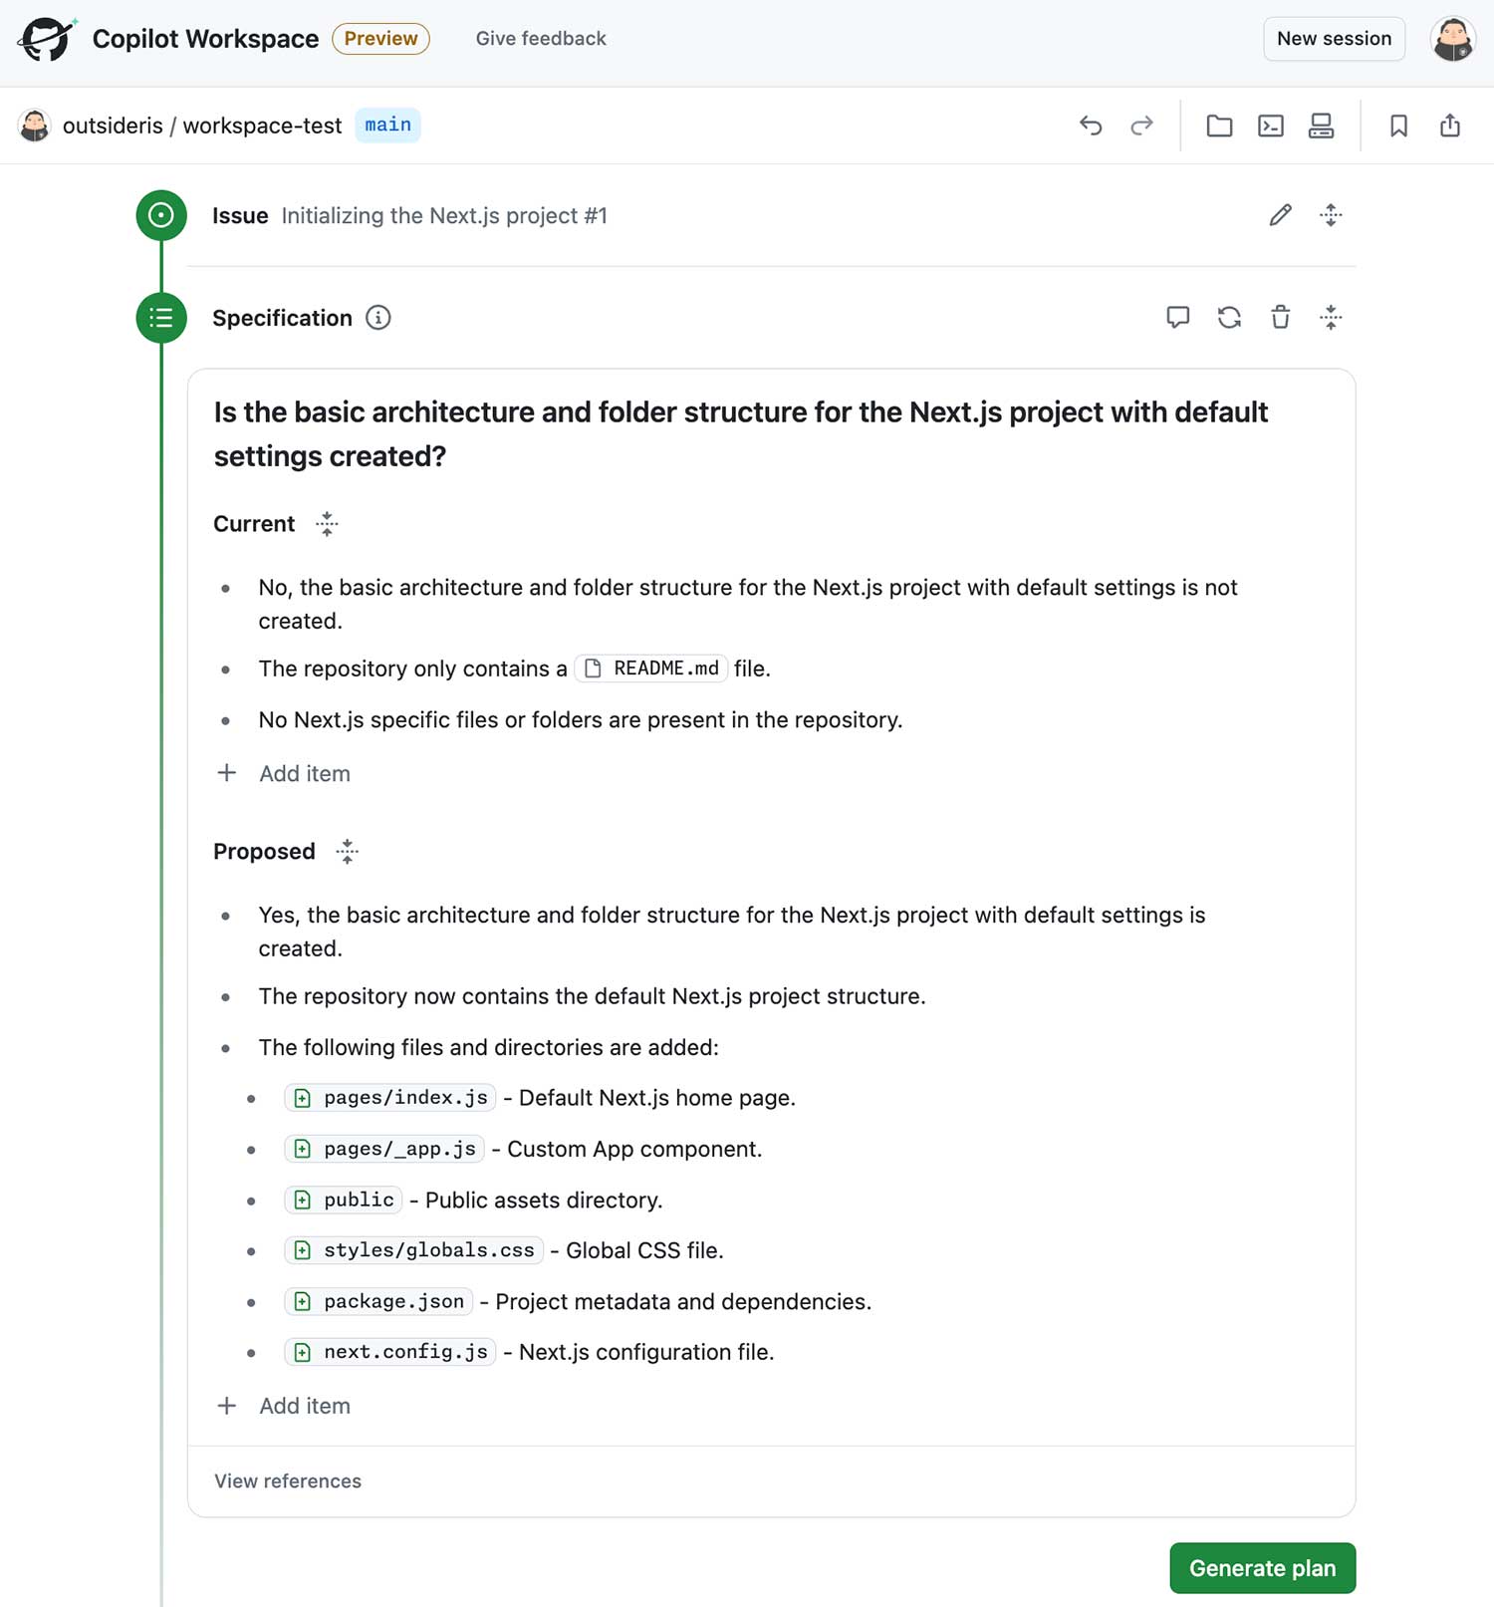This screenshot has height=1607, width=1494.
Task: Open the codespace computer icon
Action: pyautogui.click(x=1322, y=126)
